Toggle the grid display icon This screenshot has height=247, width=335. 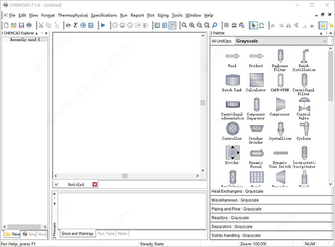[227, 26]
